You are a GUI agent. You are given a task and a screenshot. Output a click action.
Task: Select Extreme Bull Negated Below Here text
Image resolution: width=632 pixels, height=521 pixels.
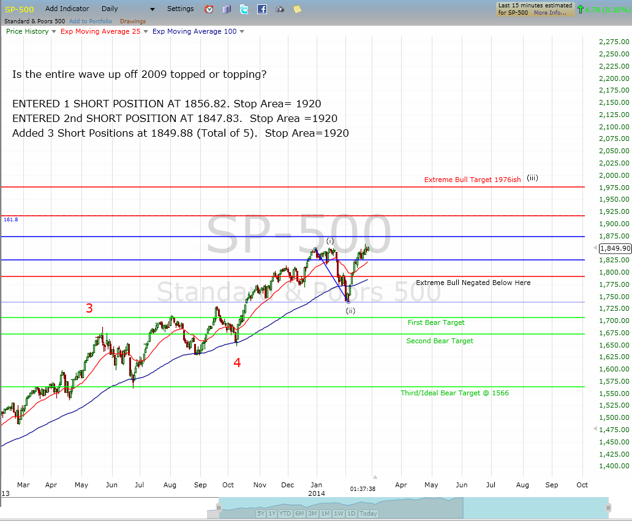click(473, 283)
